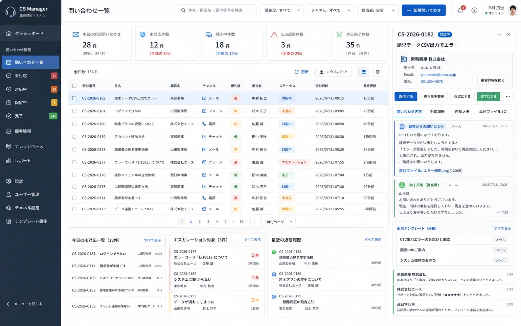Open レポート in the sidebar

click(x=30, y=161)
